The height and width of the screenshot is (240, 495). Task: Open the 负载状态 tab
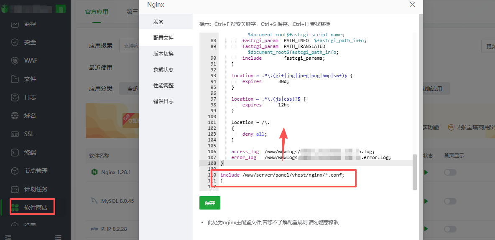166,70
